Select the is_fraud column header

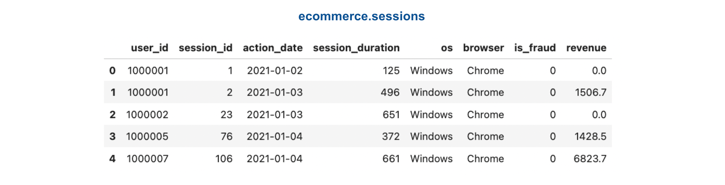535,48
